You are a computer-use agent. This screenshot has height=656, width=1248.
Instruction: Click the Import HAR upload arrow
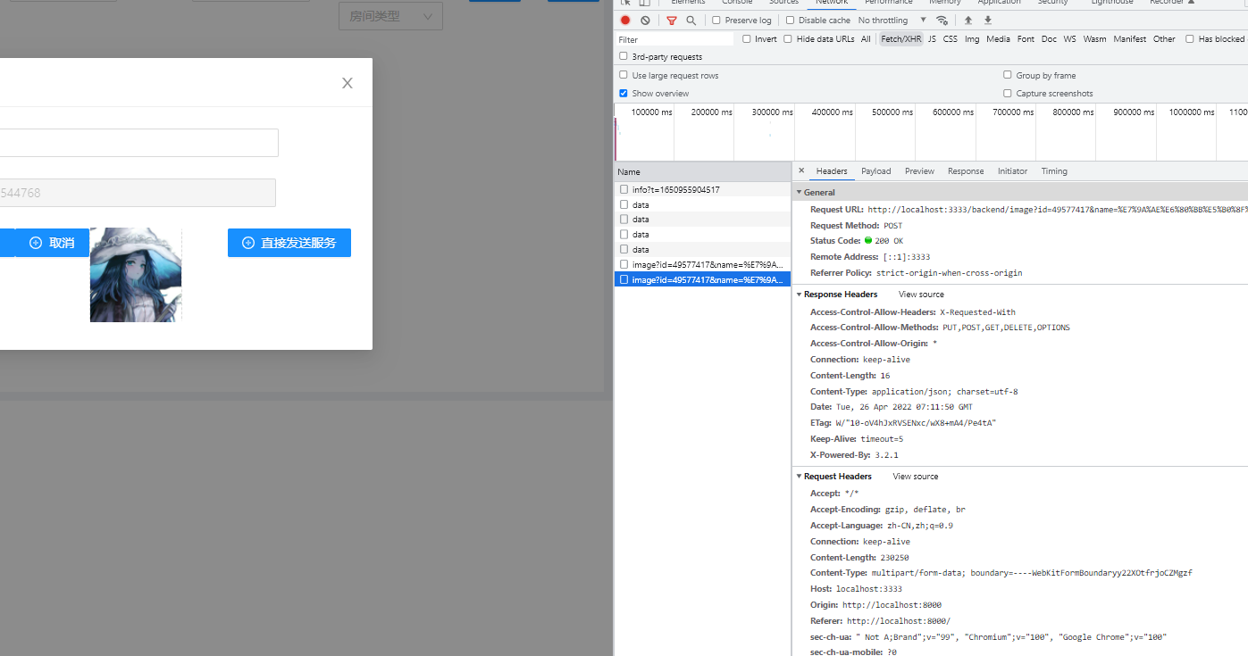[x=968, y=21]
